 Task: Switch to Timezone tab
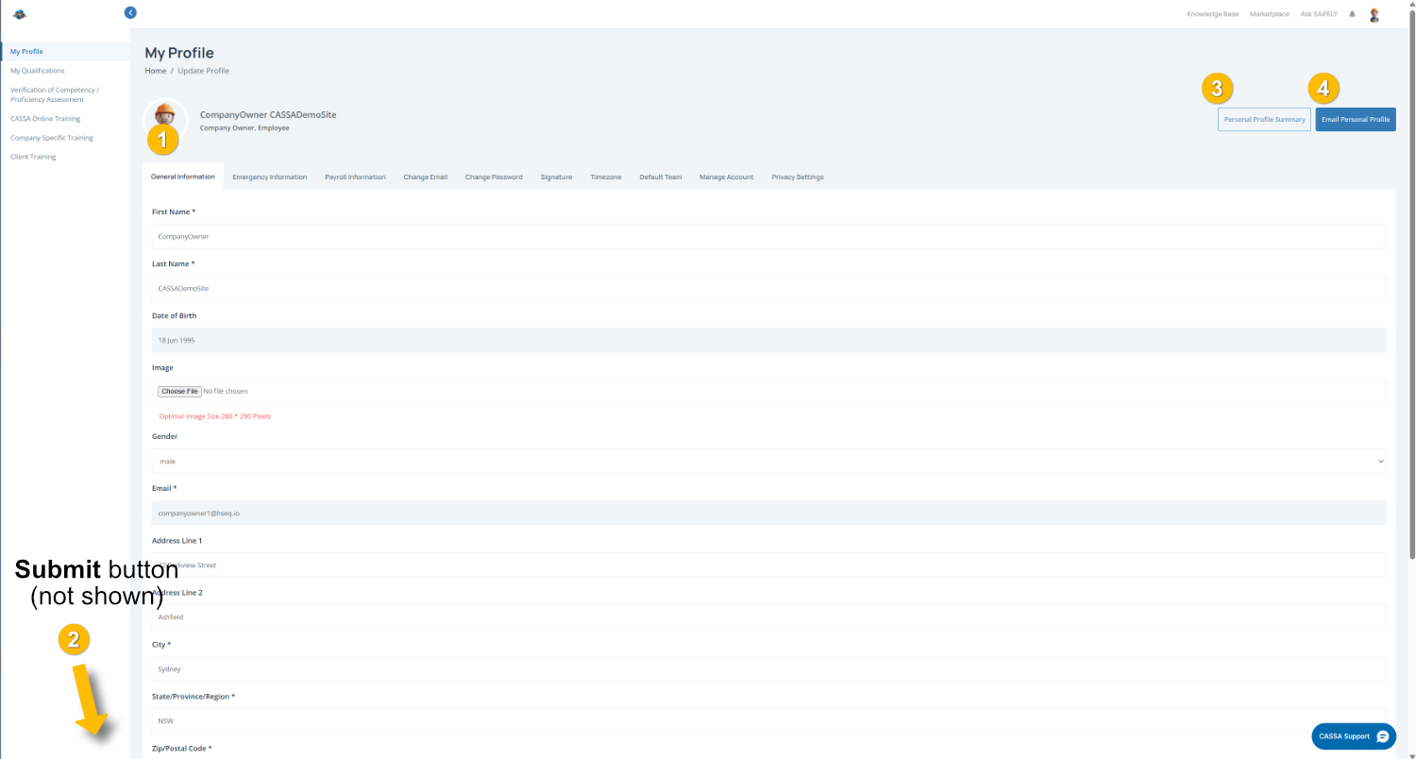tap(606, 177)
